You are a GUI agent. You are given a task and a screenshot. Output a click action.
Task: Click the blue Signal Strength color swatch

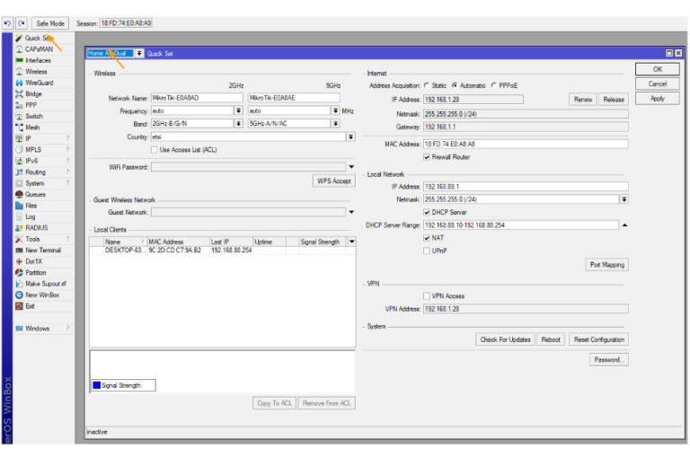pos(97,385)
